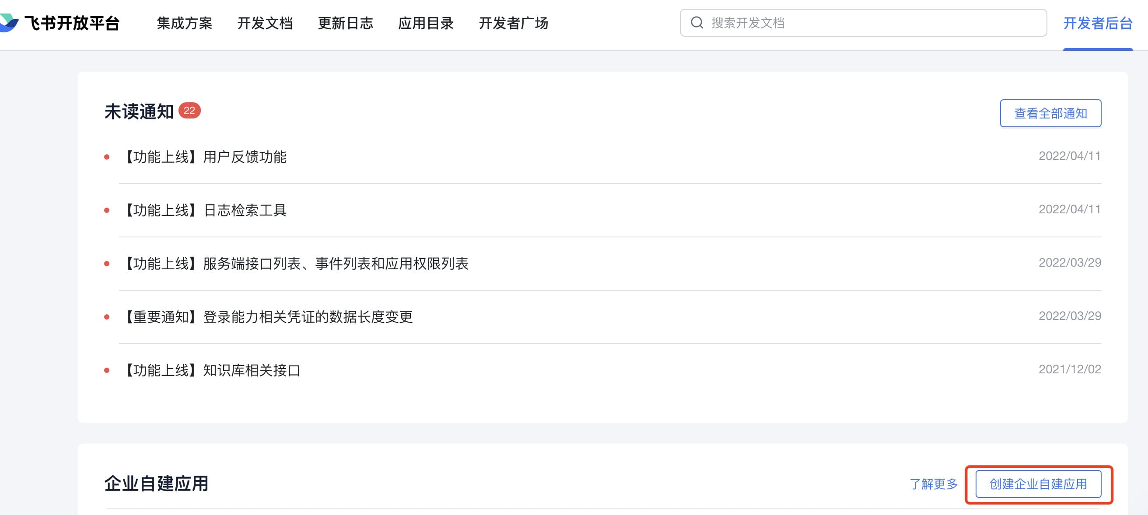1148x515 pixels.
Task: Click the 未读通知 heading
Action: pos(139,111)
